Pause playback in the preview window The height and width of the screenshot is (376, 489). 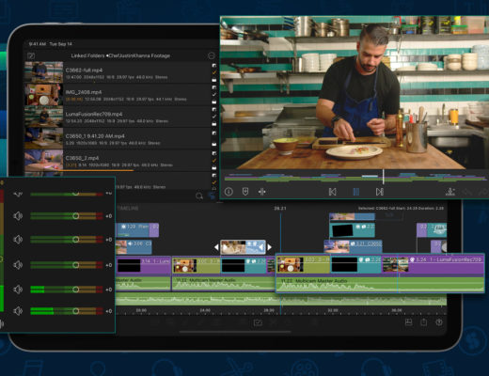[356, 192]
